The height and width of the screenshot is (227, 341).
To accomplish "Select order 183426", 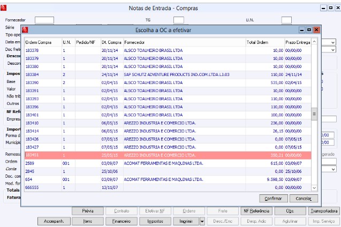I will (x=168, y=139).
